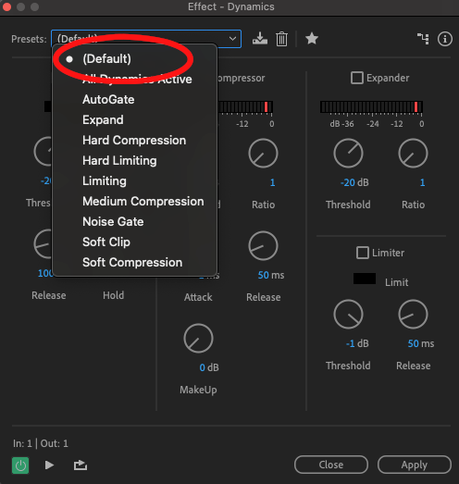Play the audio preview
Screen dimensions: 459x484
click(49, 465)
